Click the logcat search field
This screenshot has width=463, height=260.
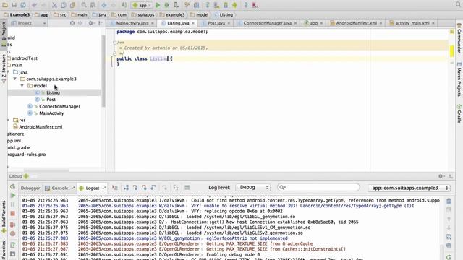click(x=318, y=188)
